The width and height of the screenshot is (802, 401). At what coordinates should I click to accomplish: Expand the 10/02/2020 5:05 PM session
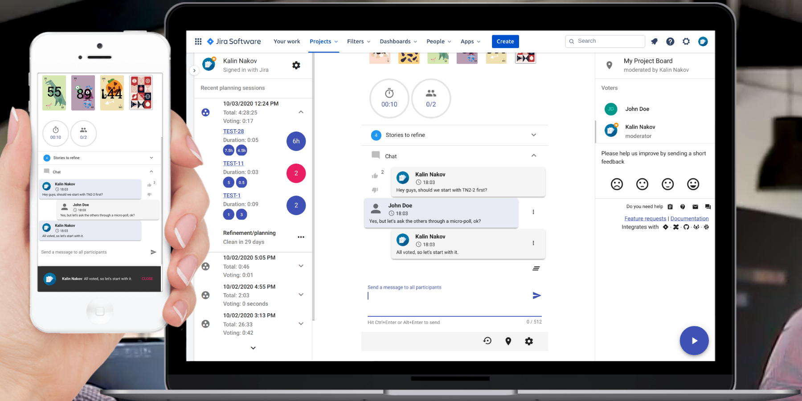point(301,266)
